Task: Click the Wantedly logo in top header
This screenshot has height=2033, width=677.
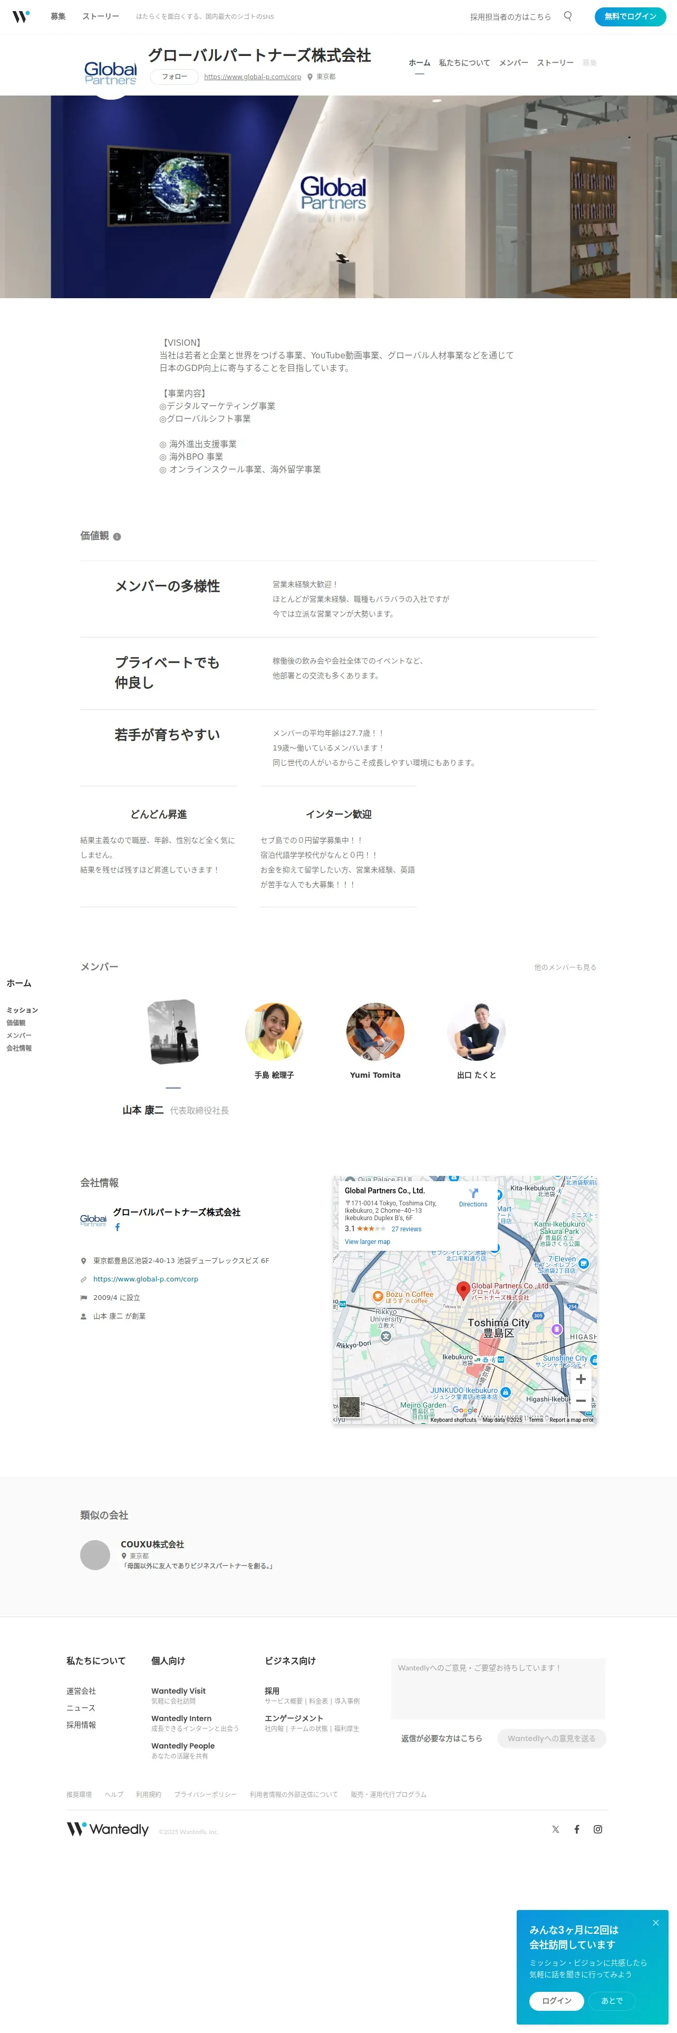Action: pos(21,16)
